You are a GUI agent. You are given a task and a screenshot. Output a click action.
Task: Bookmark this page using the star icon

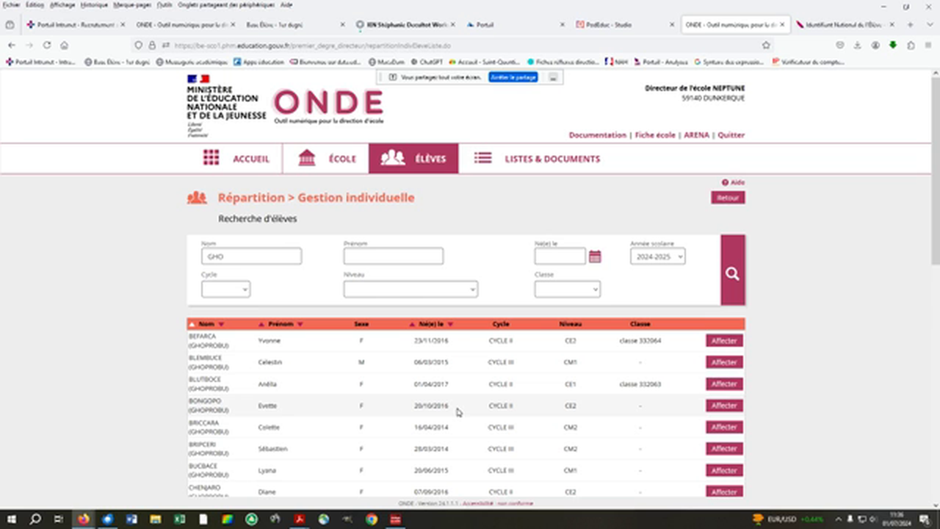click(766, 45)
